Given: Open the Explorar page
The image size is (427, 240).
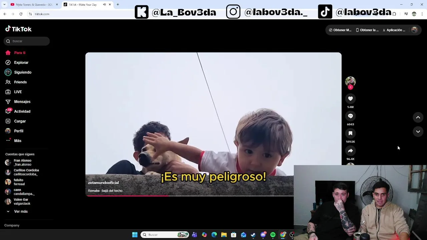Looking at the screenshot, I should [x=17, y=62].
